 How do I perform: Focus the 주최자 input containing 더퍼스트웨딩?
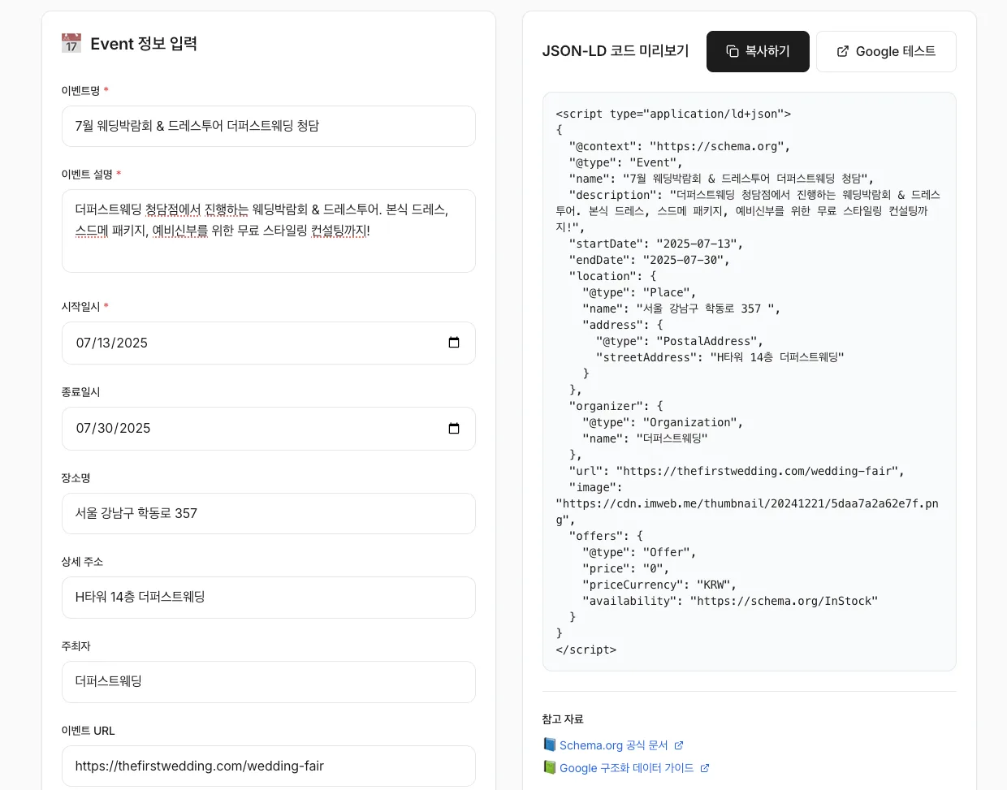(x=269, y=682)
